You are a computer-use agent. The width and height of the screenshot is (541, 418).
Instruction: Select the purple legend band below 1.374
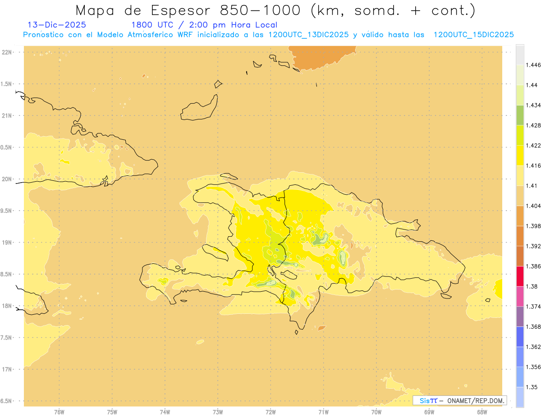coord(520,317)
